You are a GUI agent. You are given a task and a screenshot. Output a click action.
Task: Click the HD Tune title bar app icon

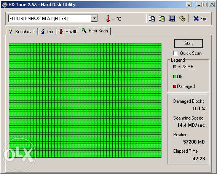(x=5, y=5)
